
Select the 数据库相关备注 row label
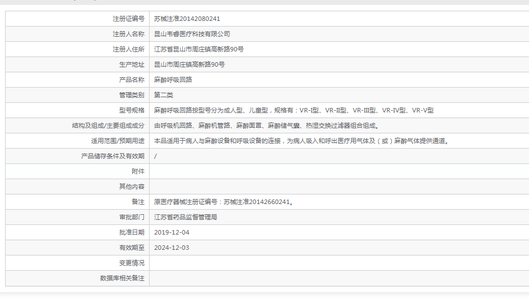coord(122,278)
